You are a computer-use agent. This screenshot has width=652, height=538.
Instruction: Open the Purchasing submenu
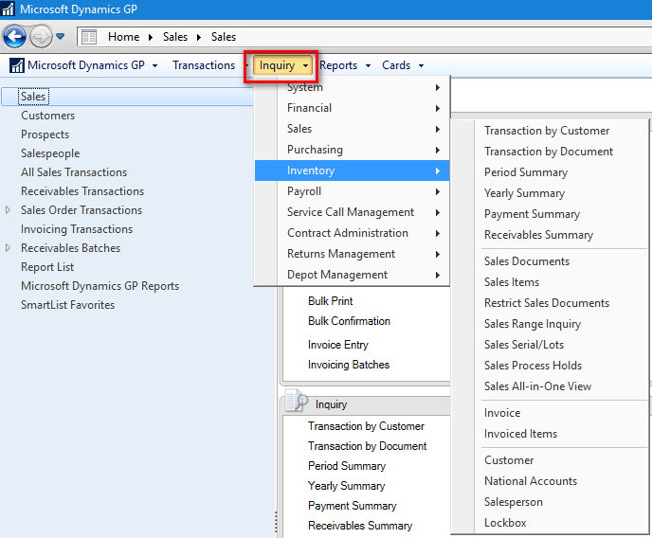coord(353,150)
